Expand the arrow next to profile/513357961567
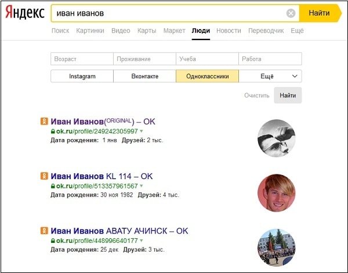This screenshot has height=273, width=348. (x=142, y=186)
